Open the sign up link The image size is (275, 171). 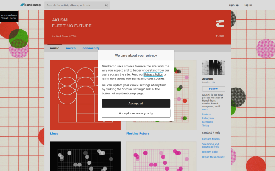(234, 5)
